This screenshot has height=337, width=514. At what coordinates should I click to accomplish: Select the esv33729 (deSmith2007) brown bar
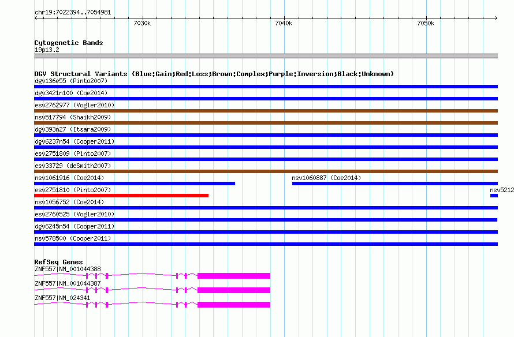[266, 171]
